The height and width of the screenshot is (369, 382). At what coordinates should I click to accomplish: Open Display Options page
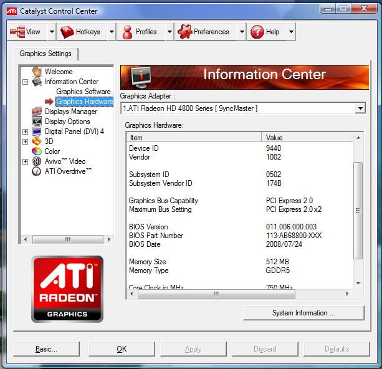point(67,122)
